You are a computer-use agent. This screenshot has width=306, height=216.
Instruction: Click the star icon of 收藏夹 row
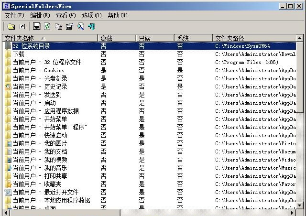8,184
